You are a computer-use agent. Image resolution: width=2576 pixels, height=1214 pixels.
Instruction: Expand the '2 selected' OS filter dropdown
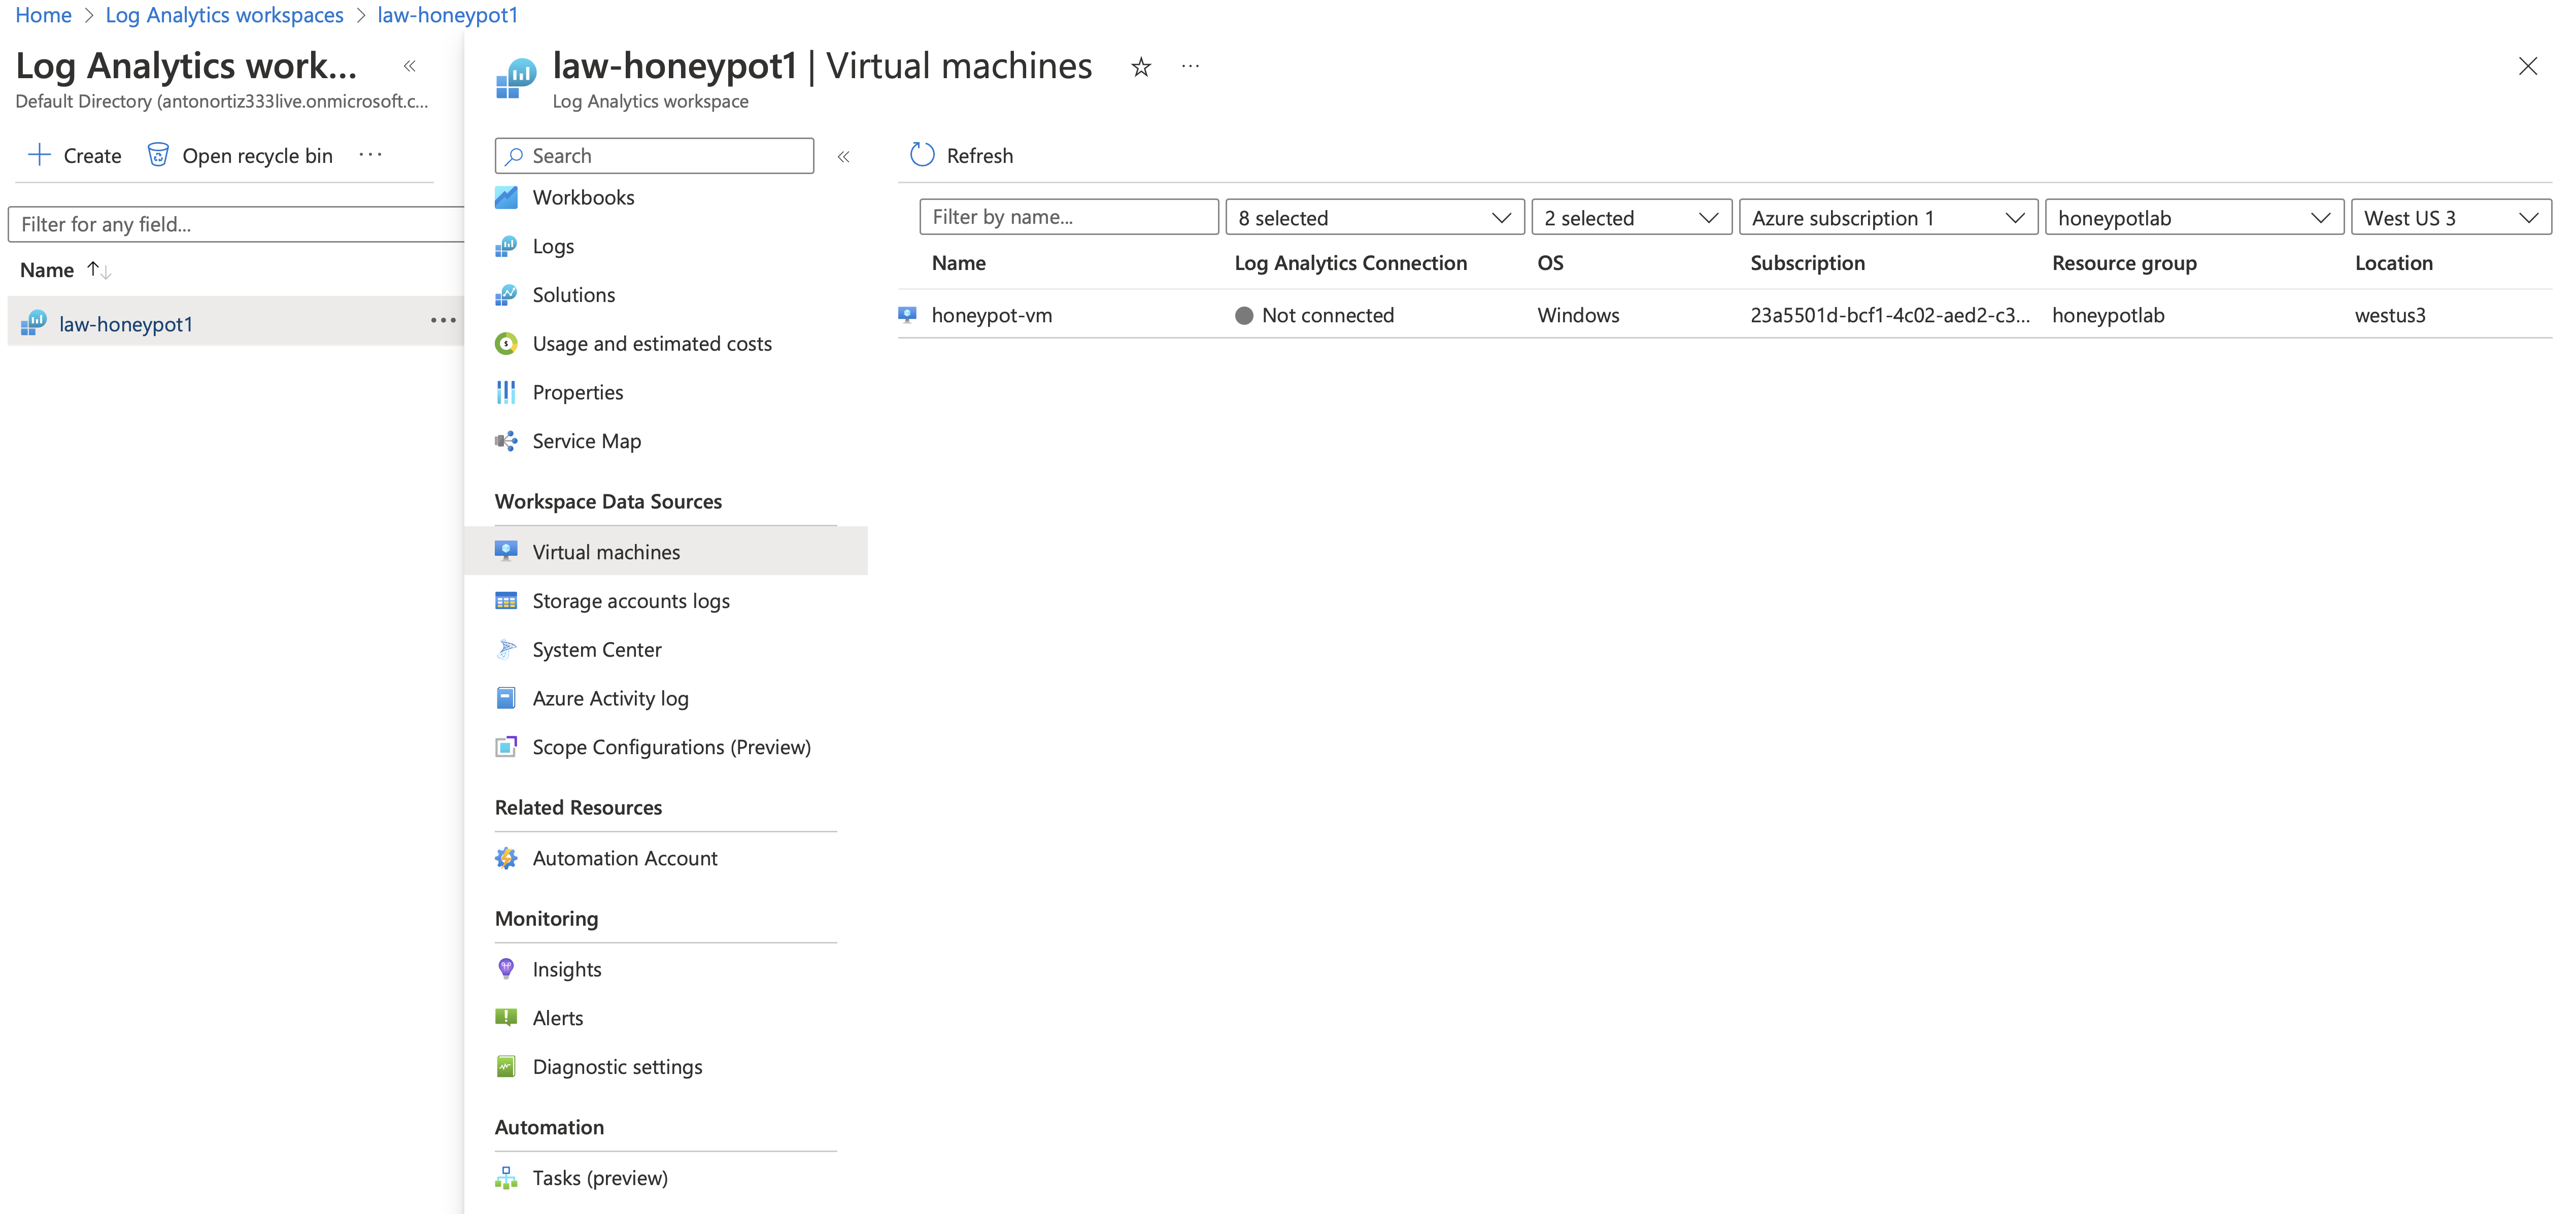point(1631,217)
